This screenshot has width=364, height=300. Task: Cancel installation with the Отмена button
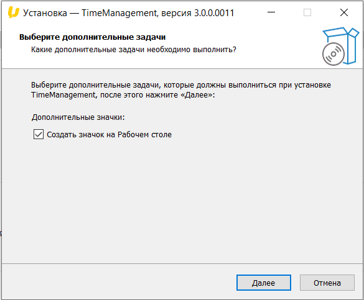[x=327, y=283]
